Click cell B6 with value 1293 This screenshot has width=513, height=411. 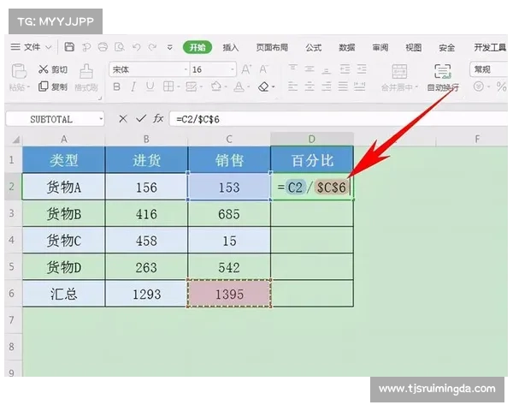pyautogui.click(x=146, y=294)
